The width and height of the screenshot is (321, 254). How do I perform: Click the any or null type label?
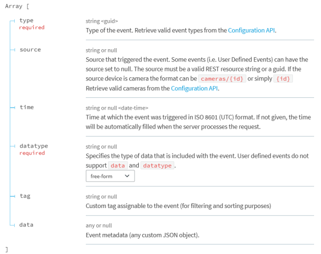(x=99, y=225)
